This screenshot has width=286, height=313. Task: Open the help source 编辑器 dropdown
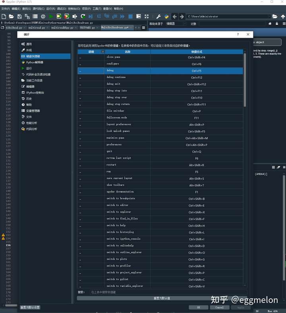point(176,24)
